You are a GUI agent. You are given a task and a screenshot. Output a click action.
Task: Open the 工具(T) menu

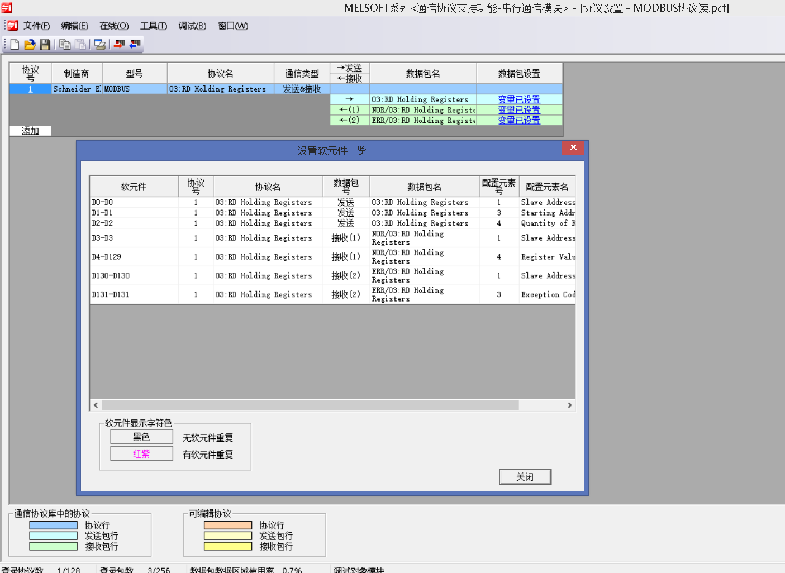click(x=153, y=26)
